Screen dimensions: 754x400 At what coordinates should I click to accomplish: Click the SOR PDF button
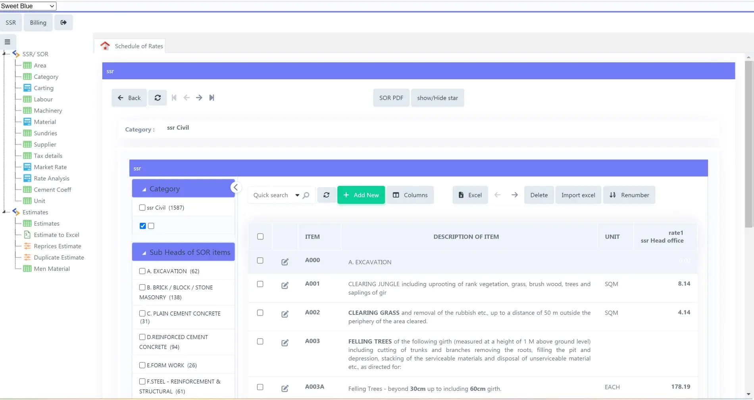[391, 98]
